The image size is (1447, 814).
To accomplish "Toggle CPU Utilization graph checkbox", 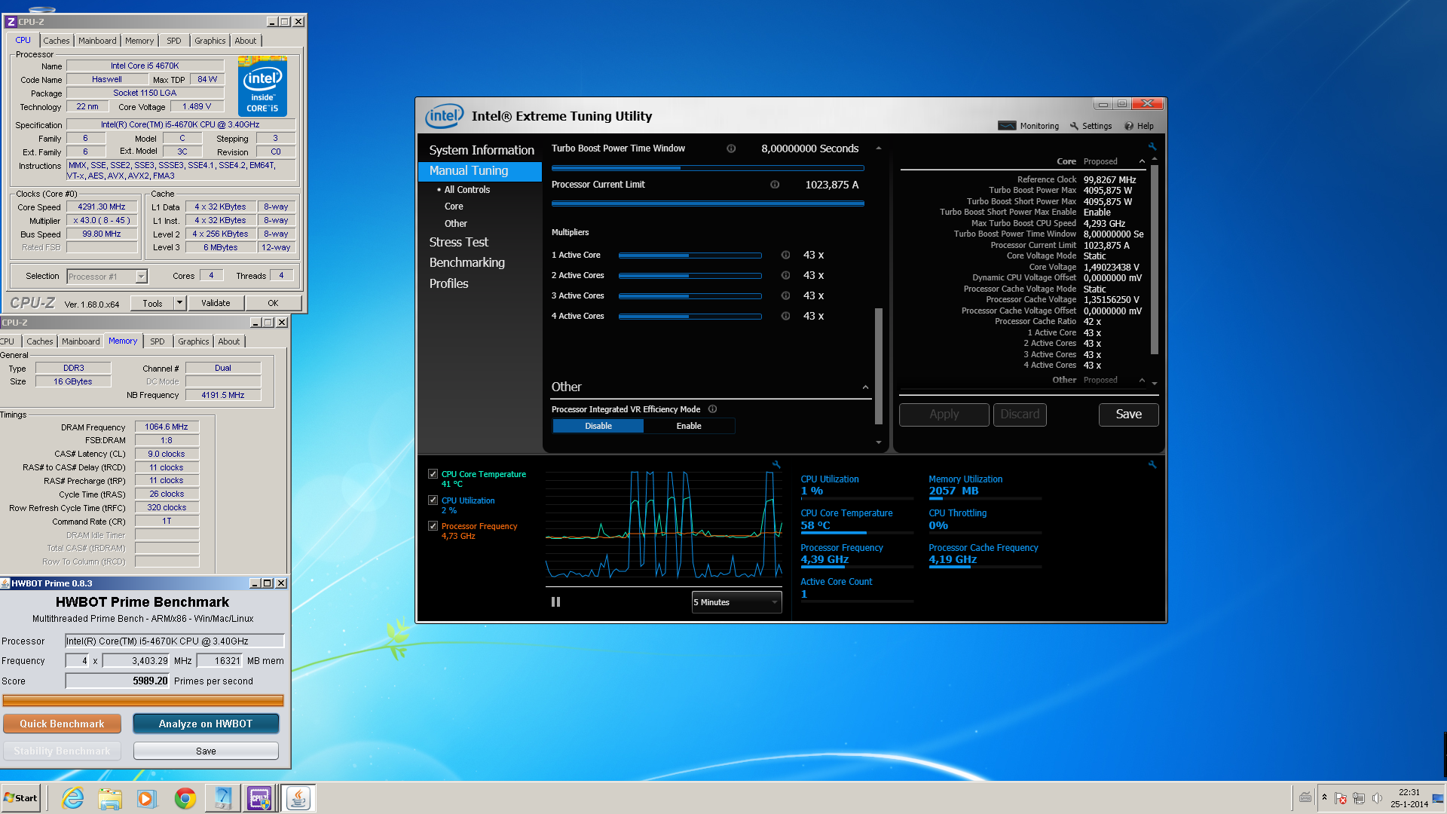I will tap(433, 500).
